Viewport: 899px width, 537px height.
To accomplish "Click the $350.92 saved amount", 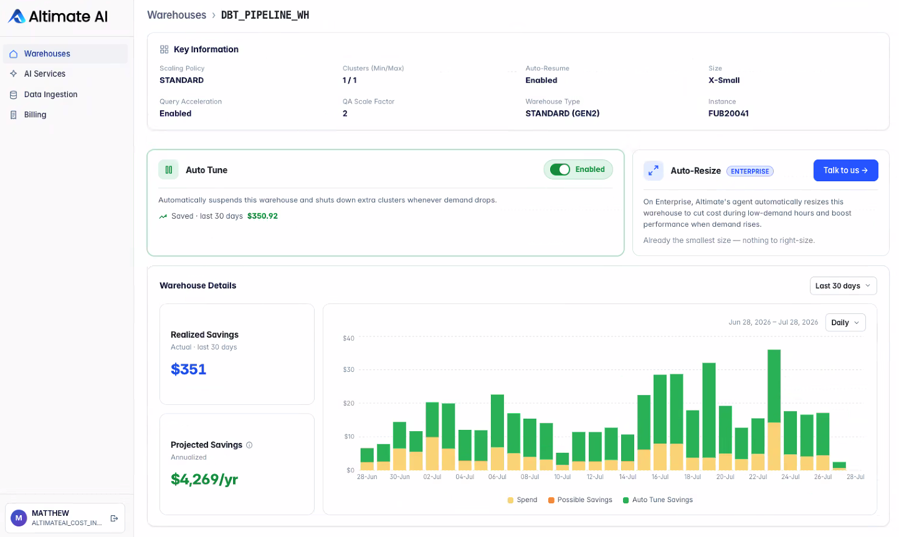I will pyautogui.click(x=262, y=216).
